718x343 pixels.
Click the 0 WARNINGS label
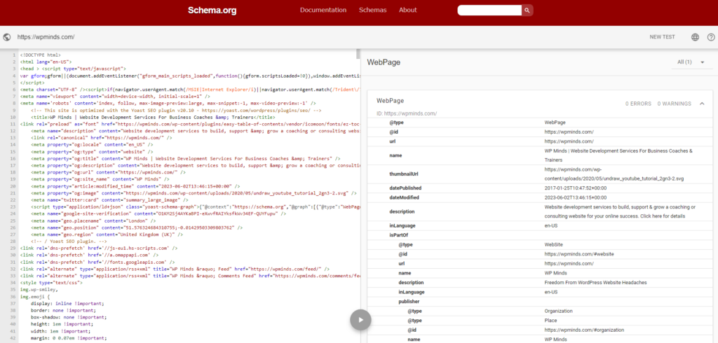(x=674, y=104)
